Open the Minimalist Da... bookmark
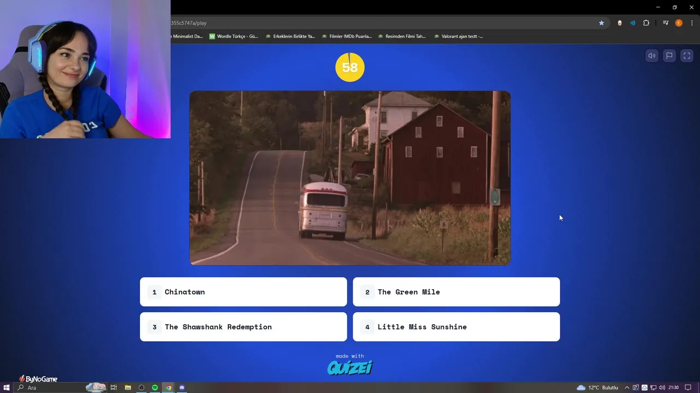This screenshot has width=700, height=393. click(187, 37)
